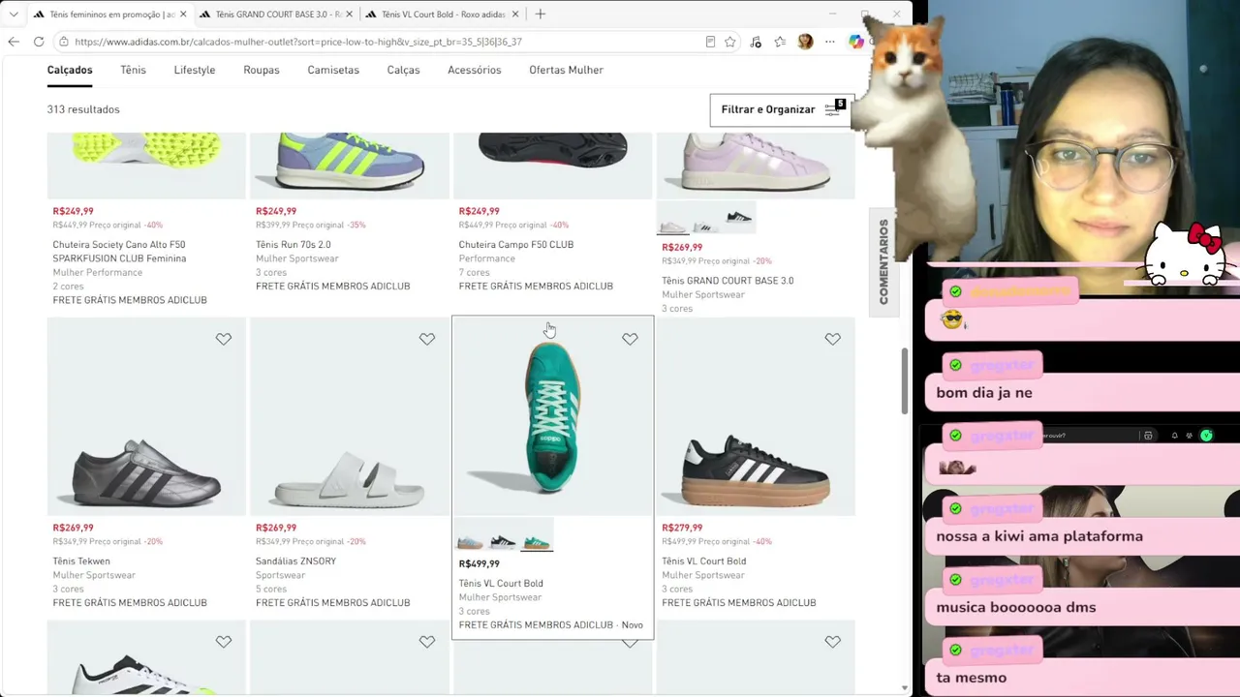The height and width of the screenshot is (697, 1240).
Task: Open the Tênis Run 70s 2.0 shoe image
Action: point(350,165)
